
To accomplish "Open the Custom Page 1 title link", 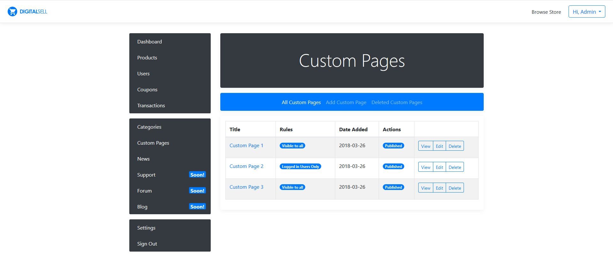I will point(246,145).
